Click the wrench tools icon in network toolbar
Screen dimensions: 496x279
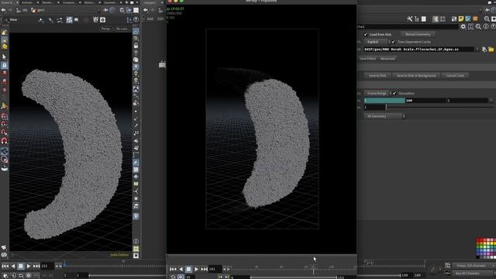[410, 19]
